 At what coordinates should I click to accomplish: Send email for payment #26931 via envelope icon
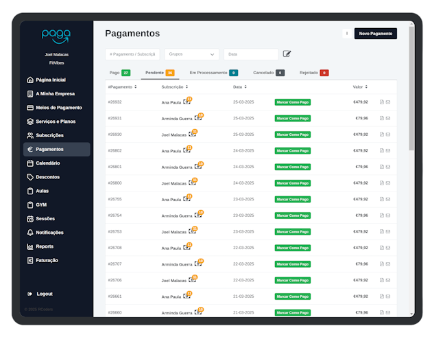click(388, 118)
